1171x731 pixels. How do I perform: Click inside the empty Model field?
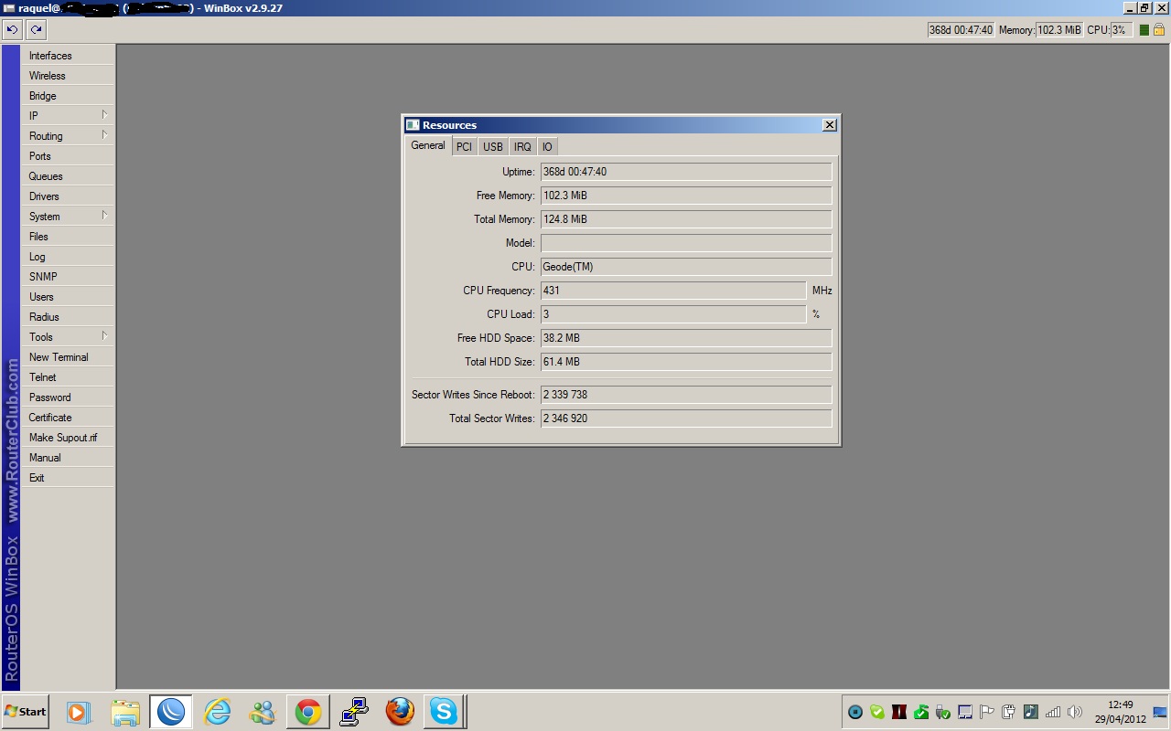coord(684,242)
